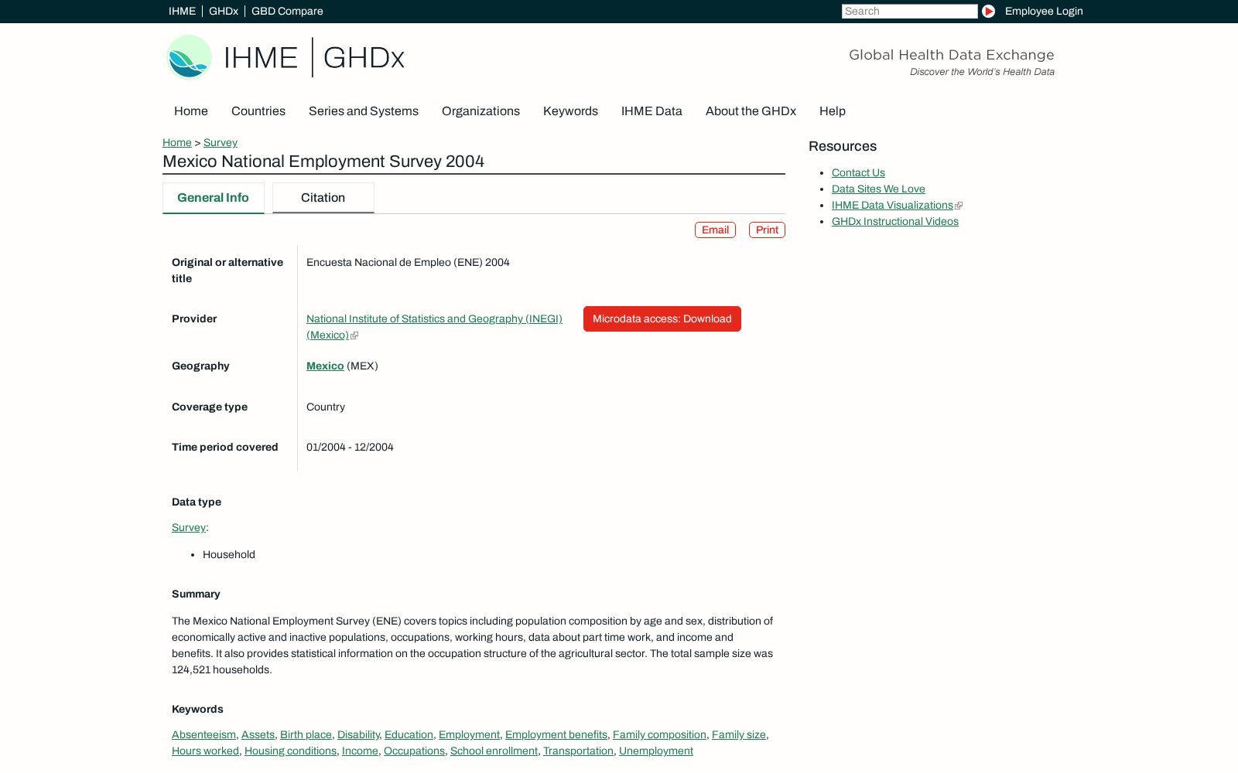This screenshot has height=773, width=1238.
Task: Click the Birth place keyword
Action: [x=306, y=734]
